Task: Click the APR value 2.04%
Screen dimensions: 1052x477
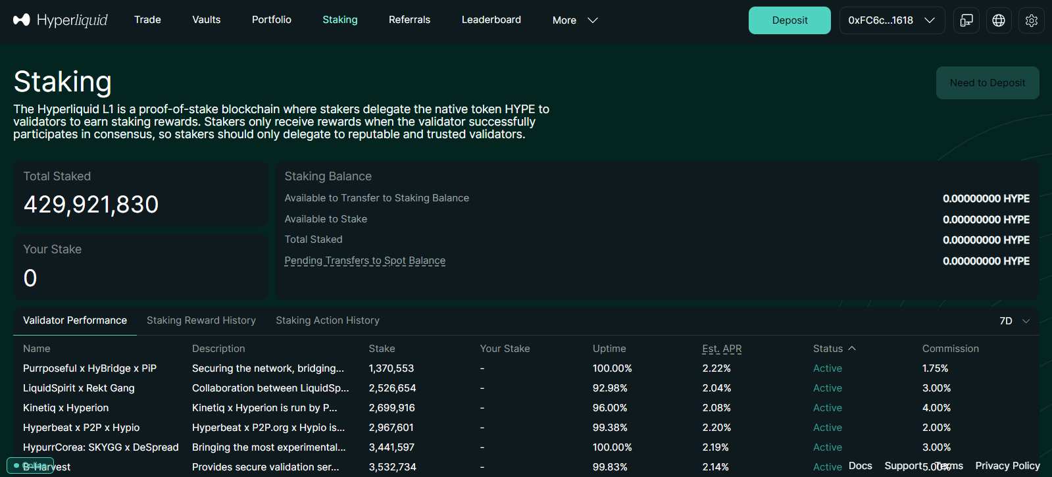Action: (x=716, y=388)
